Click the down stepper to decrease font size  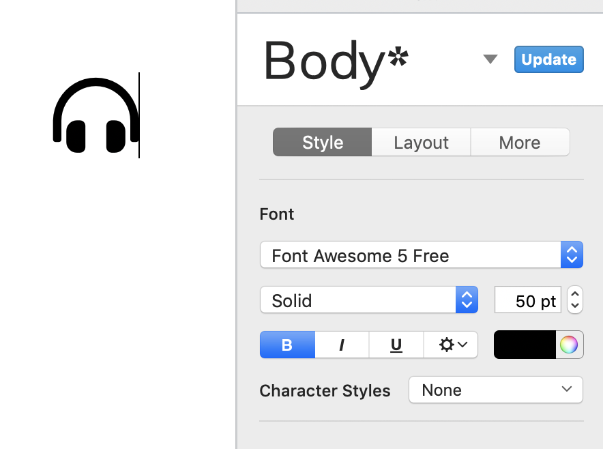[574, 305]
